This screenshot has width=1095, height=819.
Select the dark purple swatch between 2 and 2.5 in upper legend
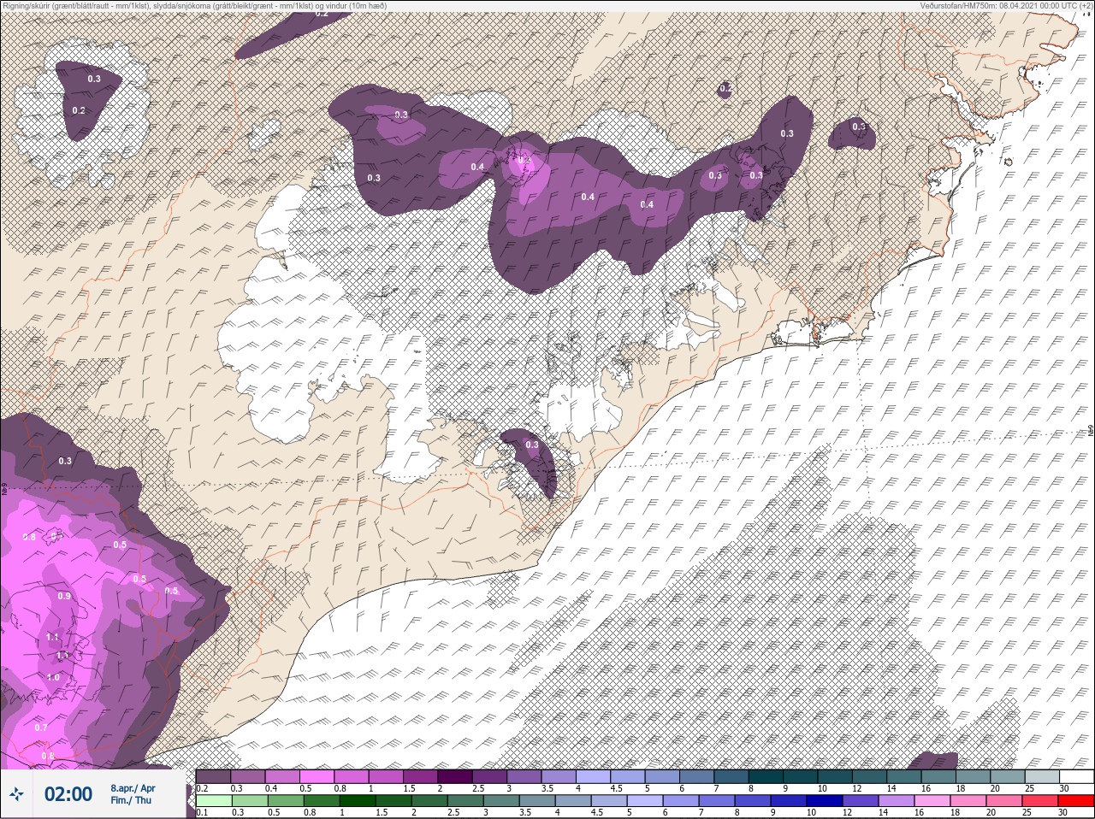[455, 776]
